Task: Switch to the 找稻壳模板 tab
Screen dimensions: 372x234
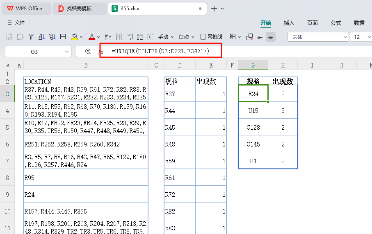Action: pos(79,9)
